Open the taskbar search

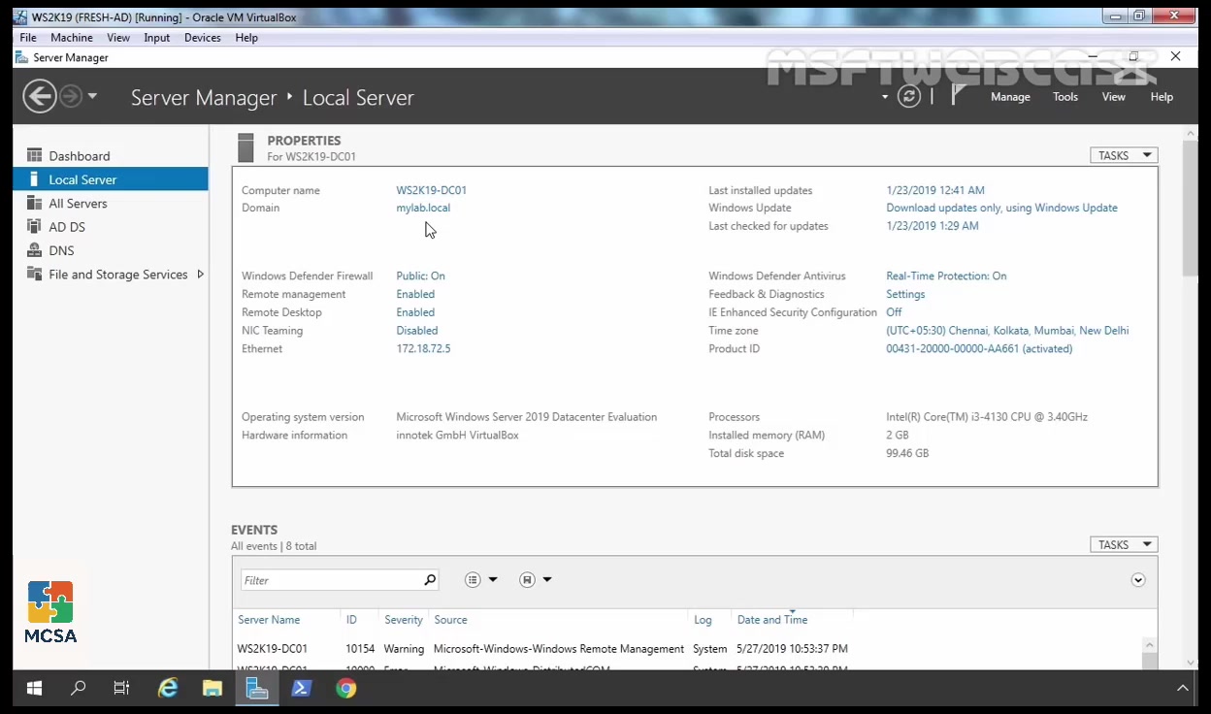pyautogui.click(x=79, y=689)
